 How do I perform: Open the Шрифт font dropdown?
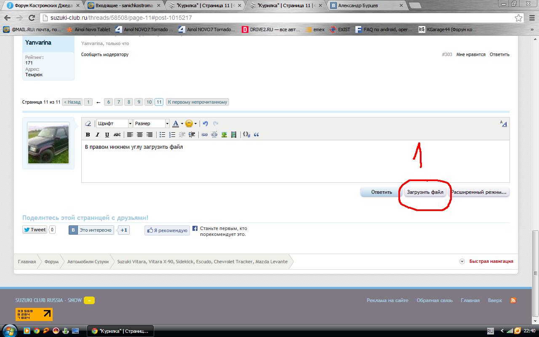tap(114, 124)
